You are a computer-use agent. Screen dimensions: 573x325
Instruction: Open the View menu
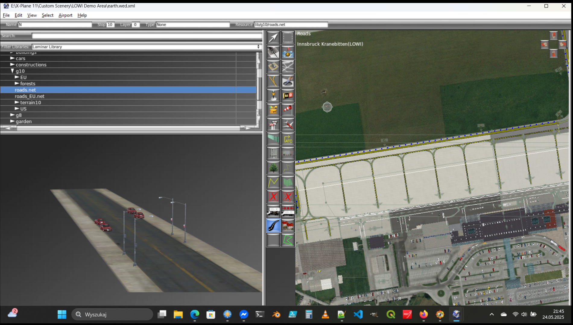click(32, 15)
